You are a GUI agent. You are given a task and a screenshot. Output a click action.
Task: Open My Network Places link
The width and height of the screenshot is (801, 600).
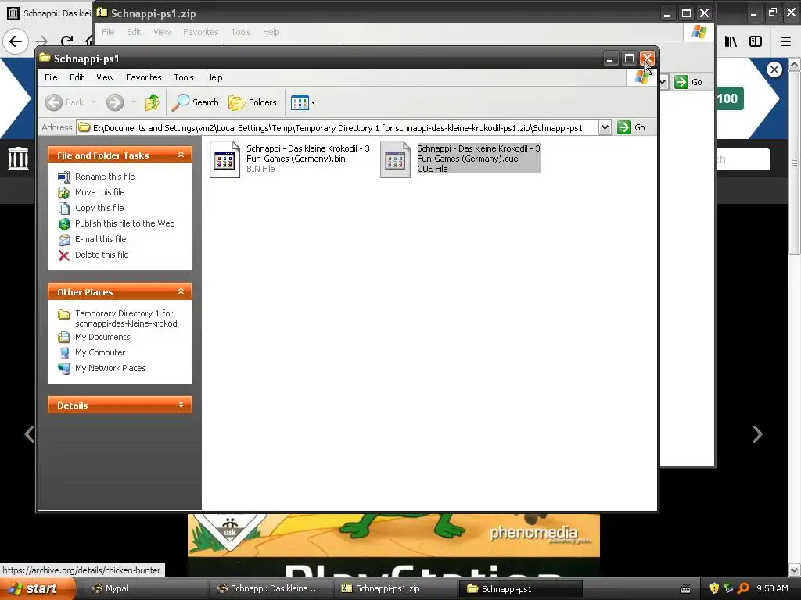(x=110, y=368)
